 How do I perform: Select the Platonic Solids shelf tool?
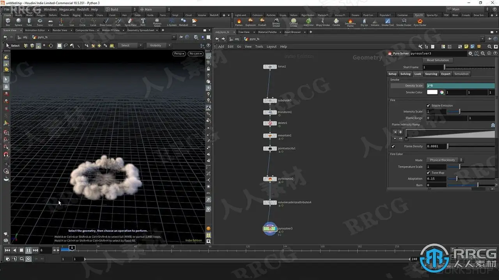[157, 21]
